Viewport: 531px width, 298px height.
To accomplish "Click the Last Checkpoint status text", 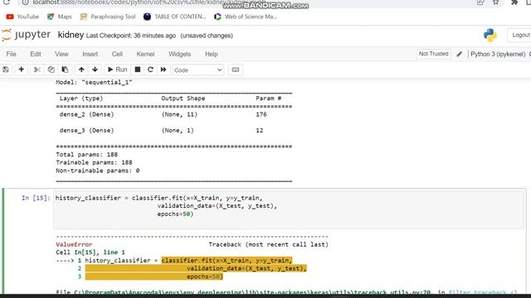I will tap(131, 36).
